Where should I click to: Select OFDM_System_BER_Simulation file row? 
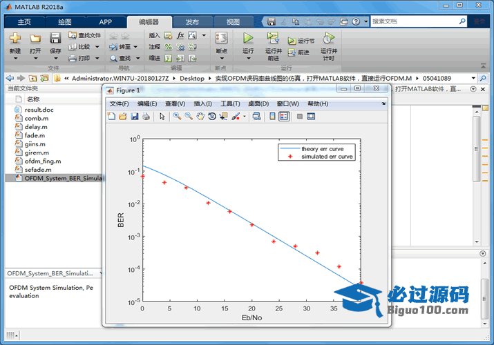pos(54,178)
